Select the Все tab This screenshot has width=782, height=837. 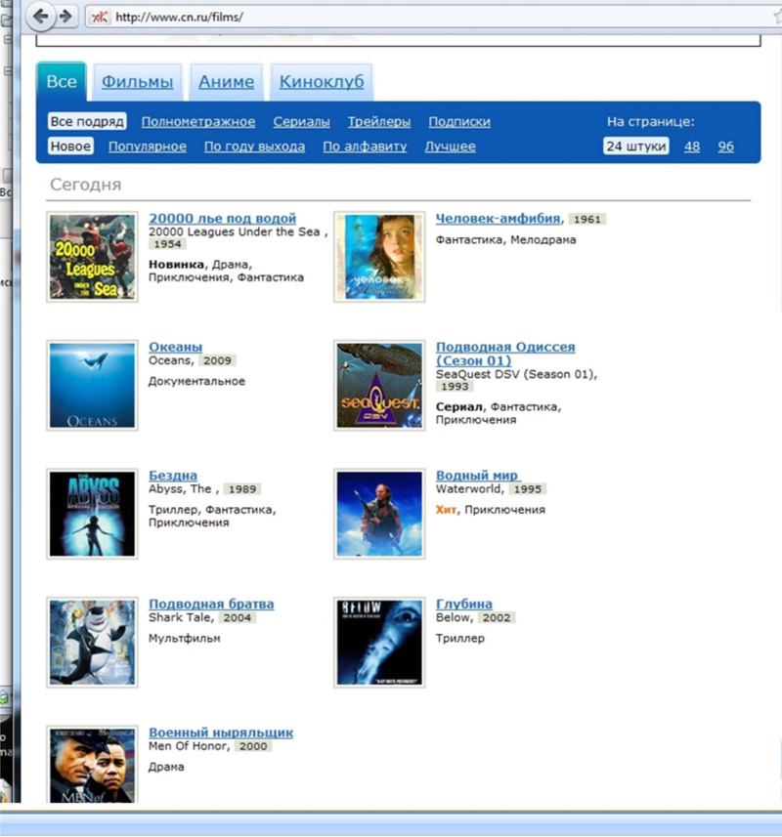tap(62, 82)
